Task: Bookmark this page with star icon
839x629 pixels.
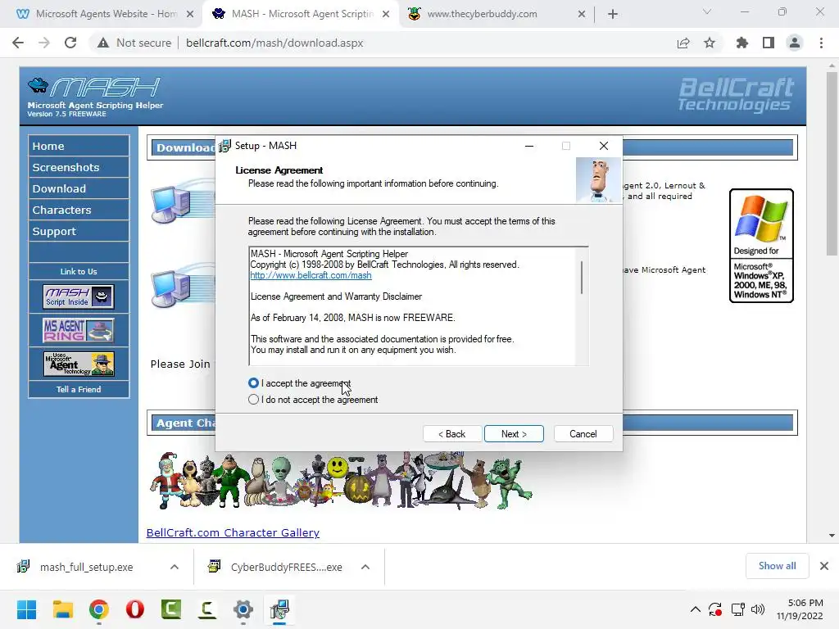Action: pyautogui.click(x=710, y=43)
